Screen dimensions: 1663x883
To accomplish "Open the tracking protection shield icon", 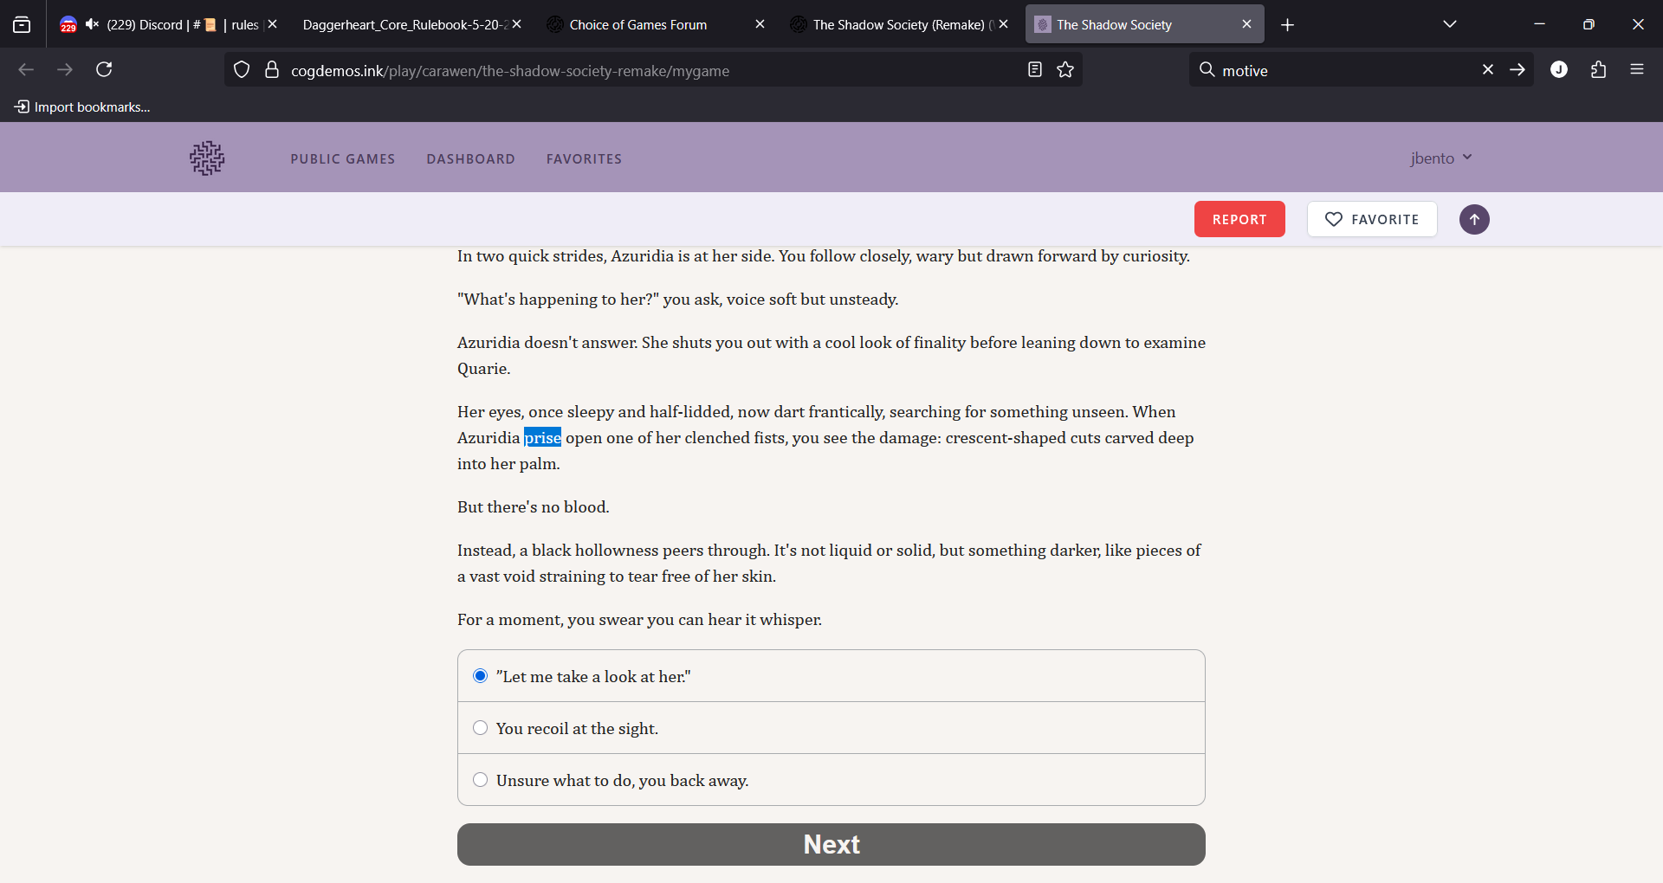I will tap(242, 69).
